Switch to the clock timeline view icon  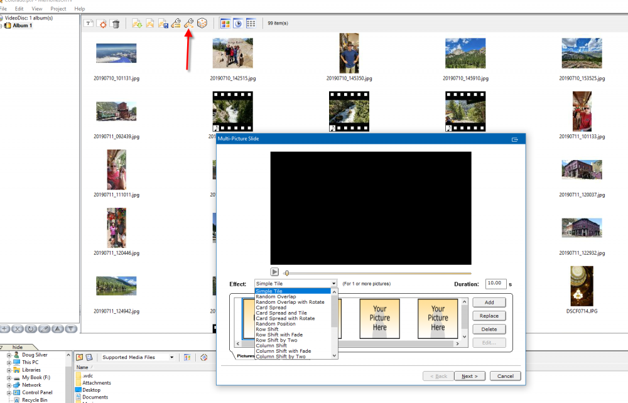238,24
